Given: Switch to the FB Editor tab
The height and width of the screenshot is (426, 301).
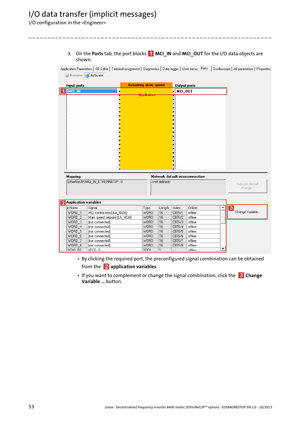Looking at the screenshot, I should tap(102, 69).
